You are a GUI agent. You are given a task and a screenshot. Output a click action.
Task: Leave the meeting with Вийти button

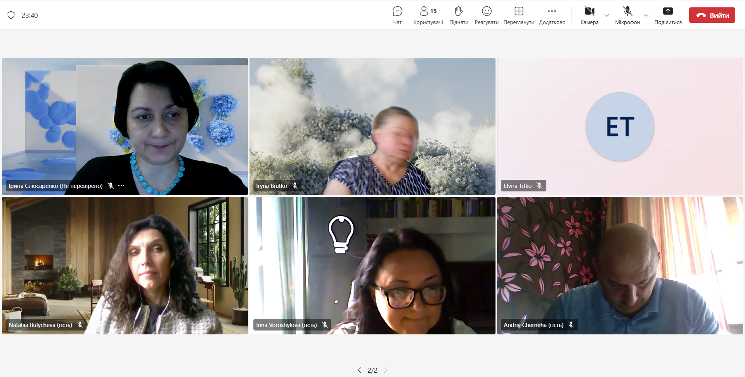(x=712, y=15)
